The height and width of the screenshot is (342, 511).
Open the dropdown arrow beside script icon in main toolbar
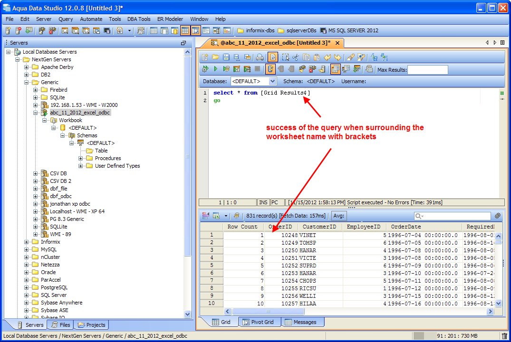click(129, 30)
